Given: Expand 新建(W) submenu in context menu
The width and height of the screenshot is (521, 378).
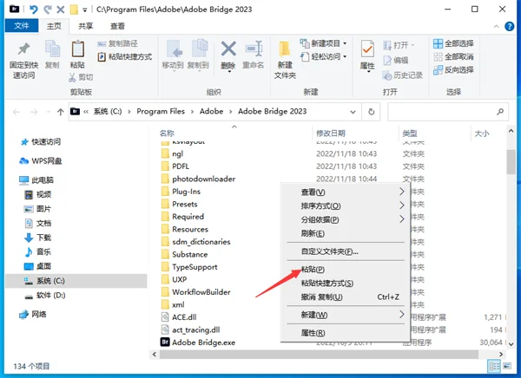Looking at the screenshot, I should point(346,315).
